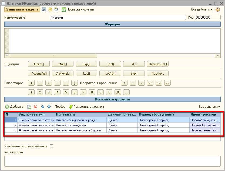Insert the КореньКв() function
Viewport: 225px width, 171px height.
pos(39,73)
